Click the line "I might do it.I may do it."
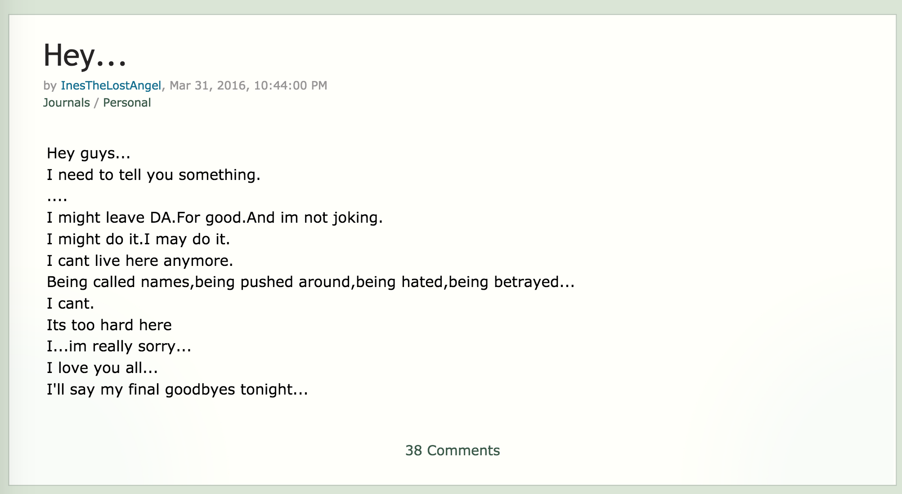 [x=138, y=239]
